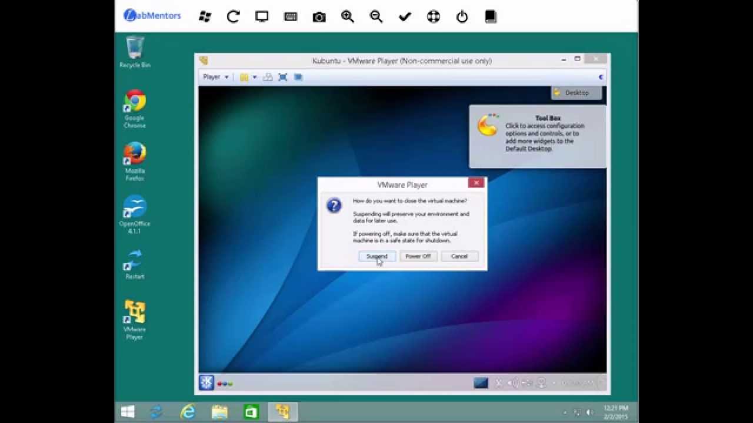Click the LabMentors monitor display icon
This screenshot has height=423, width=753.
pos(262,16)
